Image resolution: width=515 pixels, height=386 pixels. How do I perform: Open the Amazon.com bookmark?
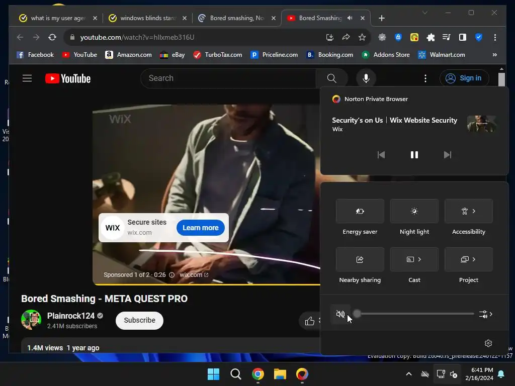128,55
